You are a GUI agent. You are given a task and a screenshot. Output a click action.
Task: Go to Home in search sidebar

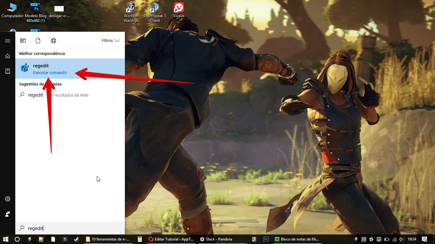[x=8, y=56]
